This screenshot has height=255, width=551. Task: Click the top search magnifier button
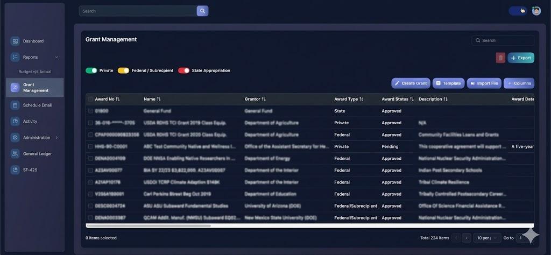(202, 11)
